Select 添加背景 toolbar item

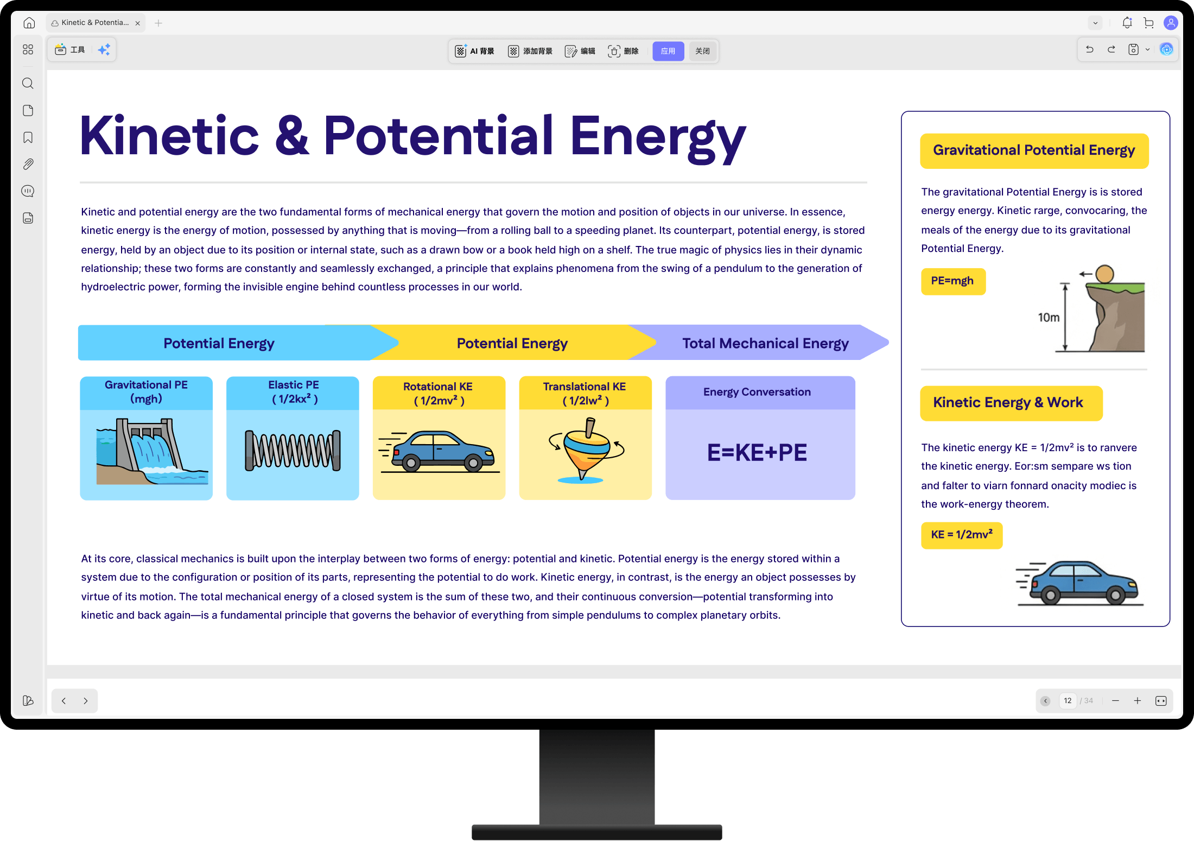click(530, 51)
